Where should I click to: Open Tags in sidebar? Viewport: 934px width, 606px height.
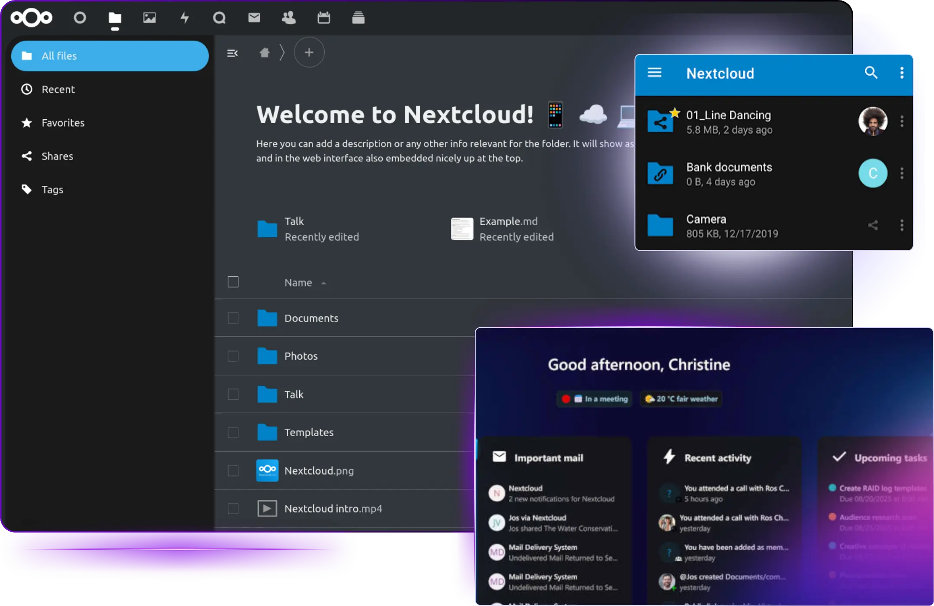click(110, 189)
